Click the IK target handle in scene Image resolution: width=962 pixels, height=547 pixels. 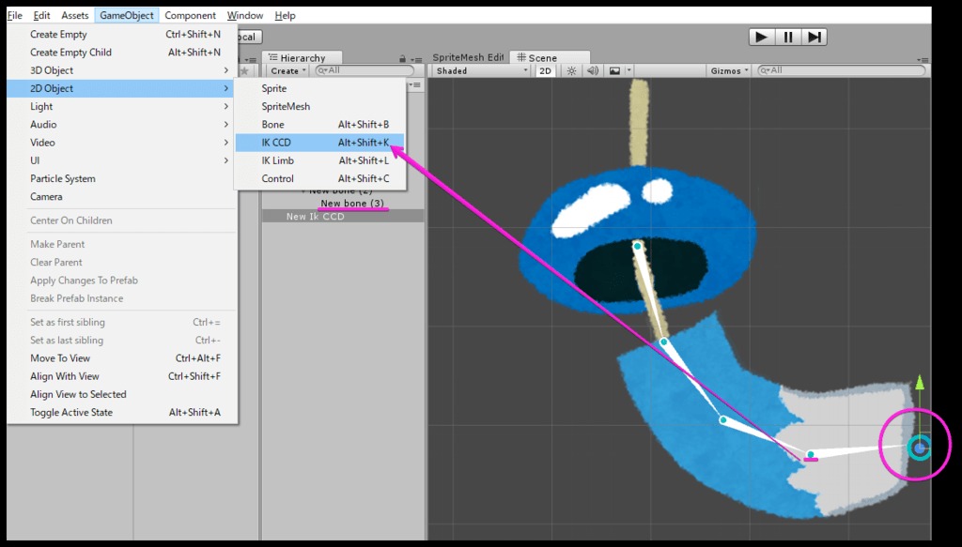[919, 448]
